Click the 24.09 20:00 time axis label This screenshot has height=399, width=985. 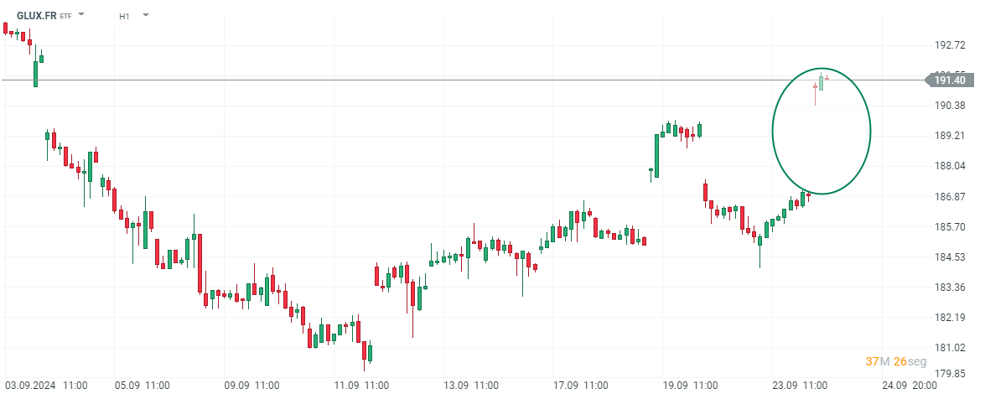coord(908,385)
